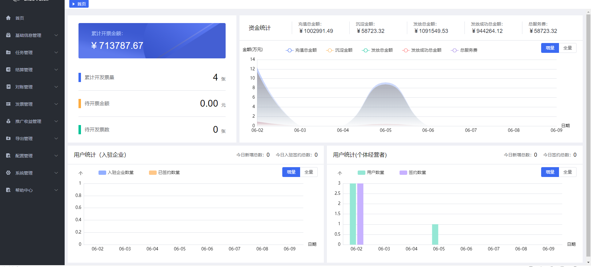The image size is (591, 267).
Task: Select 增量 in 入驻企业 chart
Action: (291, 172)
